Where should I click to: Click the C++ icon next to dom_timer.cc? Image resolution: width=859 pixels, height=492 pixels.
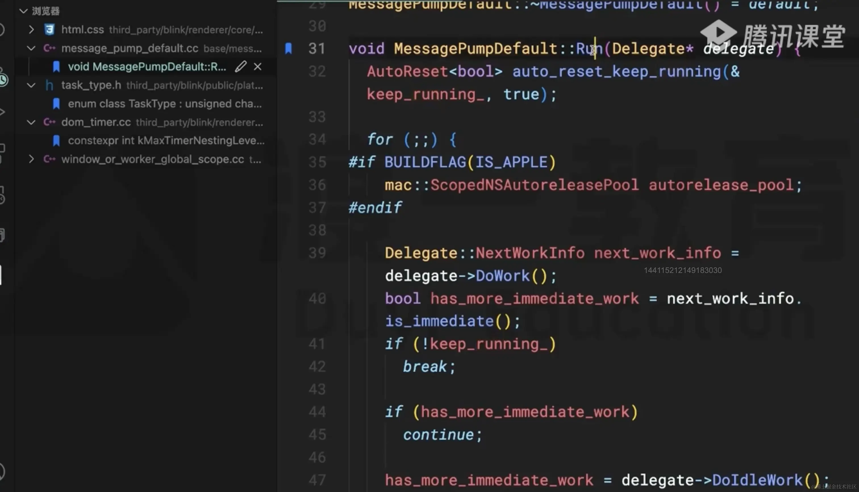(x=49, y=122)
